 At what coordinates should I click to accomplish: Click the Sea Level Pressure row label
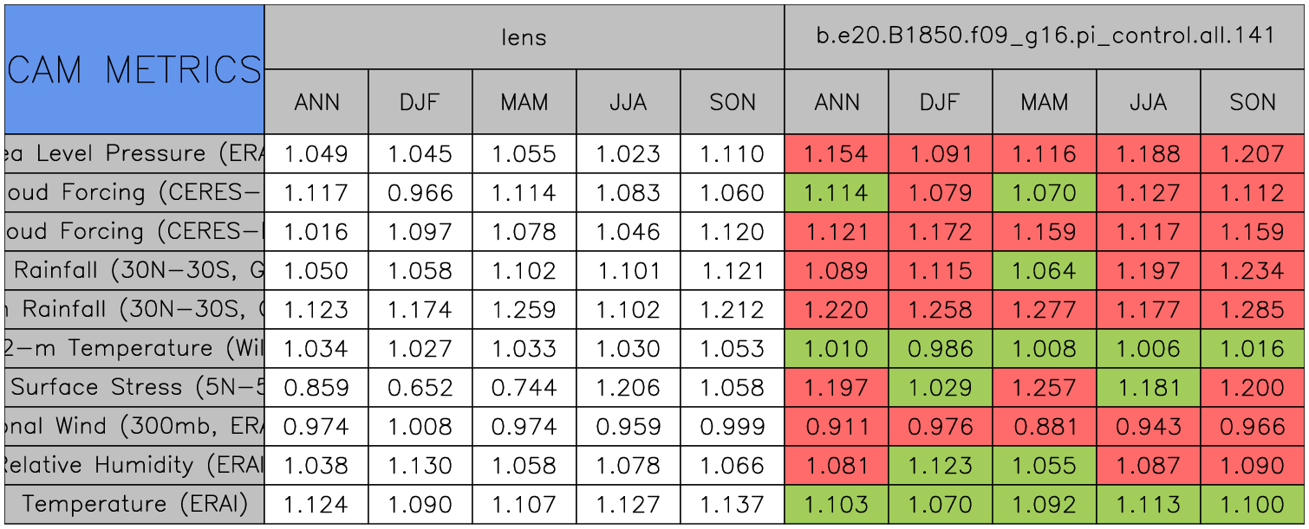tap(134, 154)
